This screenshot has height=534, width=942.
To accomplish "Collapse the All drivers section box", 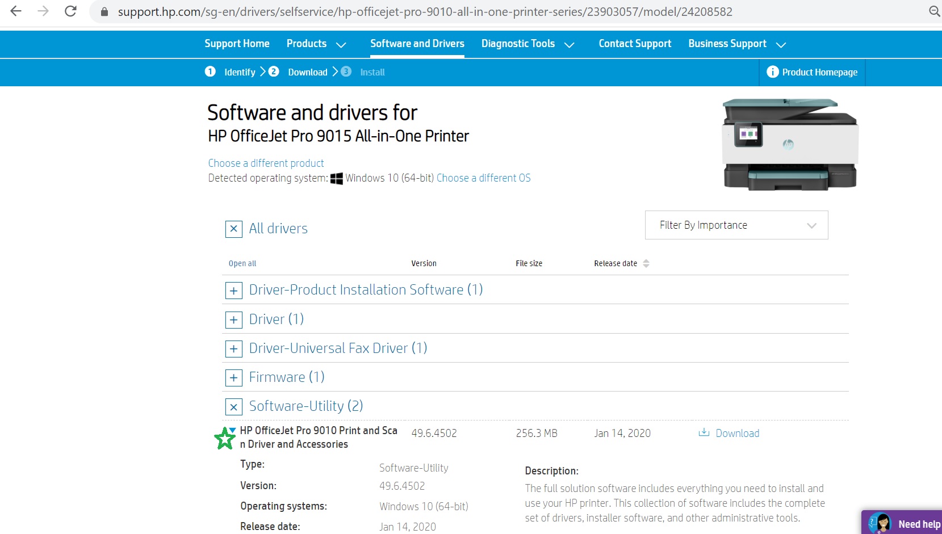I will [234, 229].
